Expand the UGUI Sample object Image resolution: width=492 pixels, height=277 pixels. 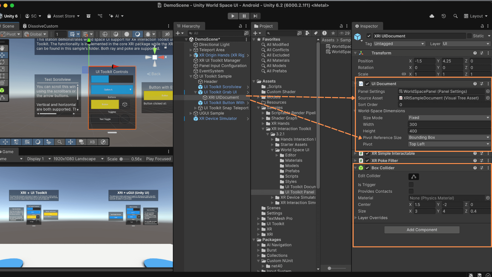(191, 113)
